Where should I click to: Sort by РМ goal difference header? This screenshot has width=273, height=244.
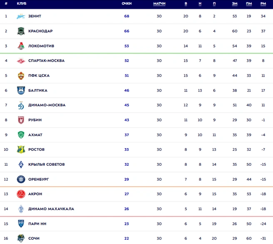pyautogui.click(x=263, y=4)
